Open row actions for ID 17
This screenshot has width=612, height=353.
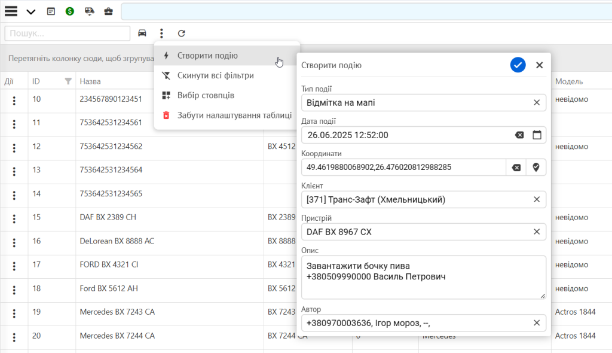[14, 266]
